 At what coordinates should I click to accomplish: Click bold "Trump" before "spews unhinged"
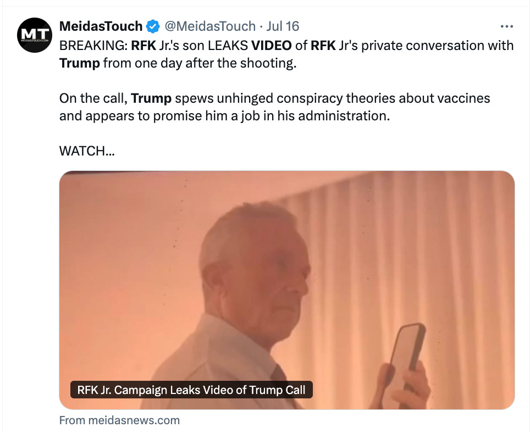click(151, 99)
